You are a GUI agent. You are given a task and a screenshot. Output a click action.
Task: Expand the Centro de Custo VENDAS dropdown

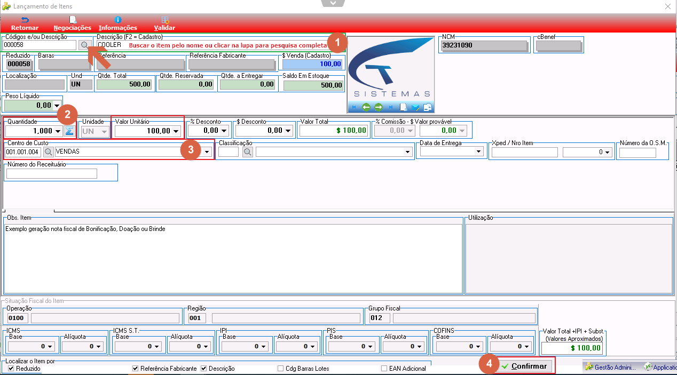coord(207,152)
